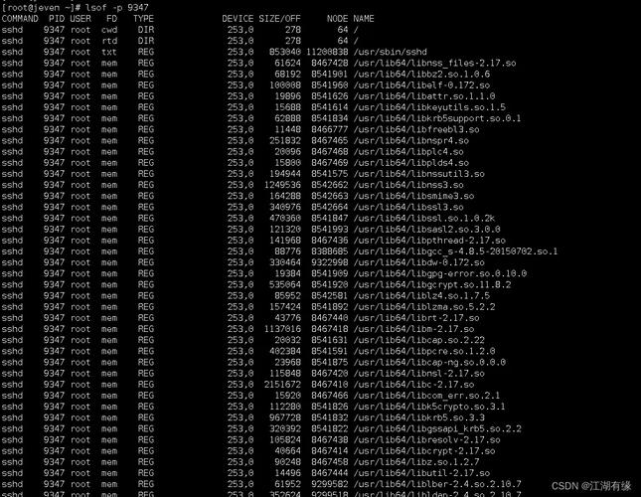Click the libpthread-2.17.so path
Viewport: 641px width, 497px height.
tap(429, 241)
